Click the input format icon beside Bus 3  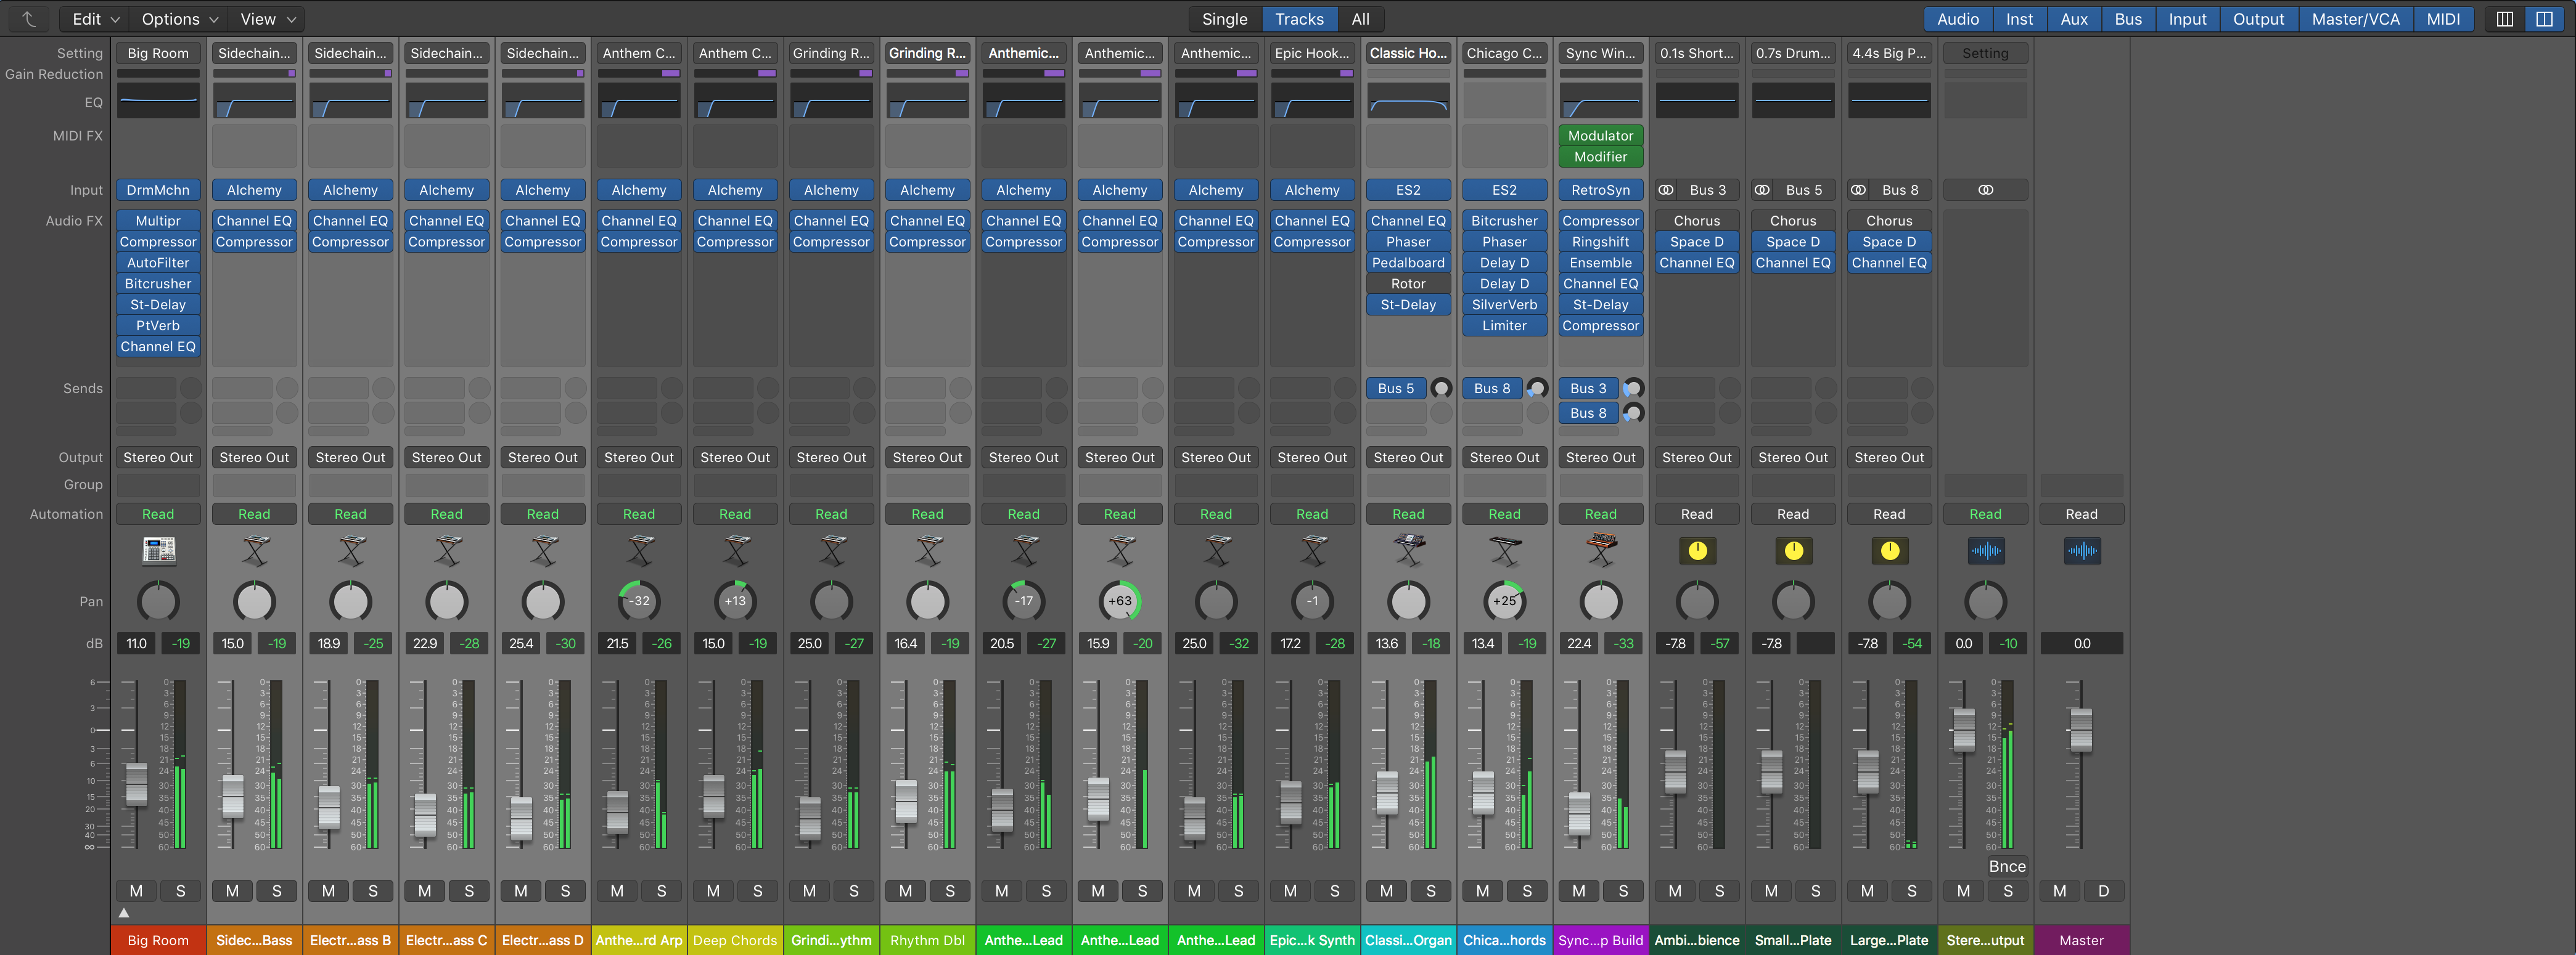pos(1666,190)
